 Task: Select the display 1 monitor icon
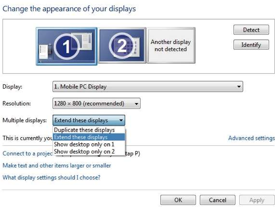(x=66, y=46)
